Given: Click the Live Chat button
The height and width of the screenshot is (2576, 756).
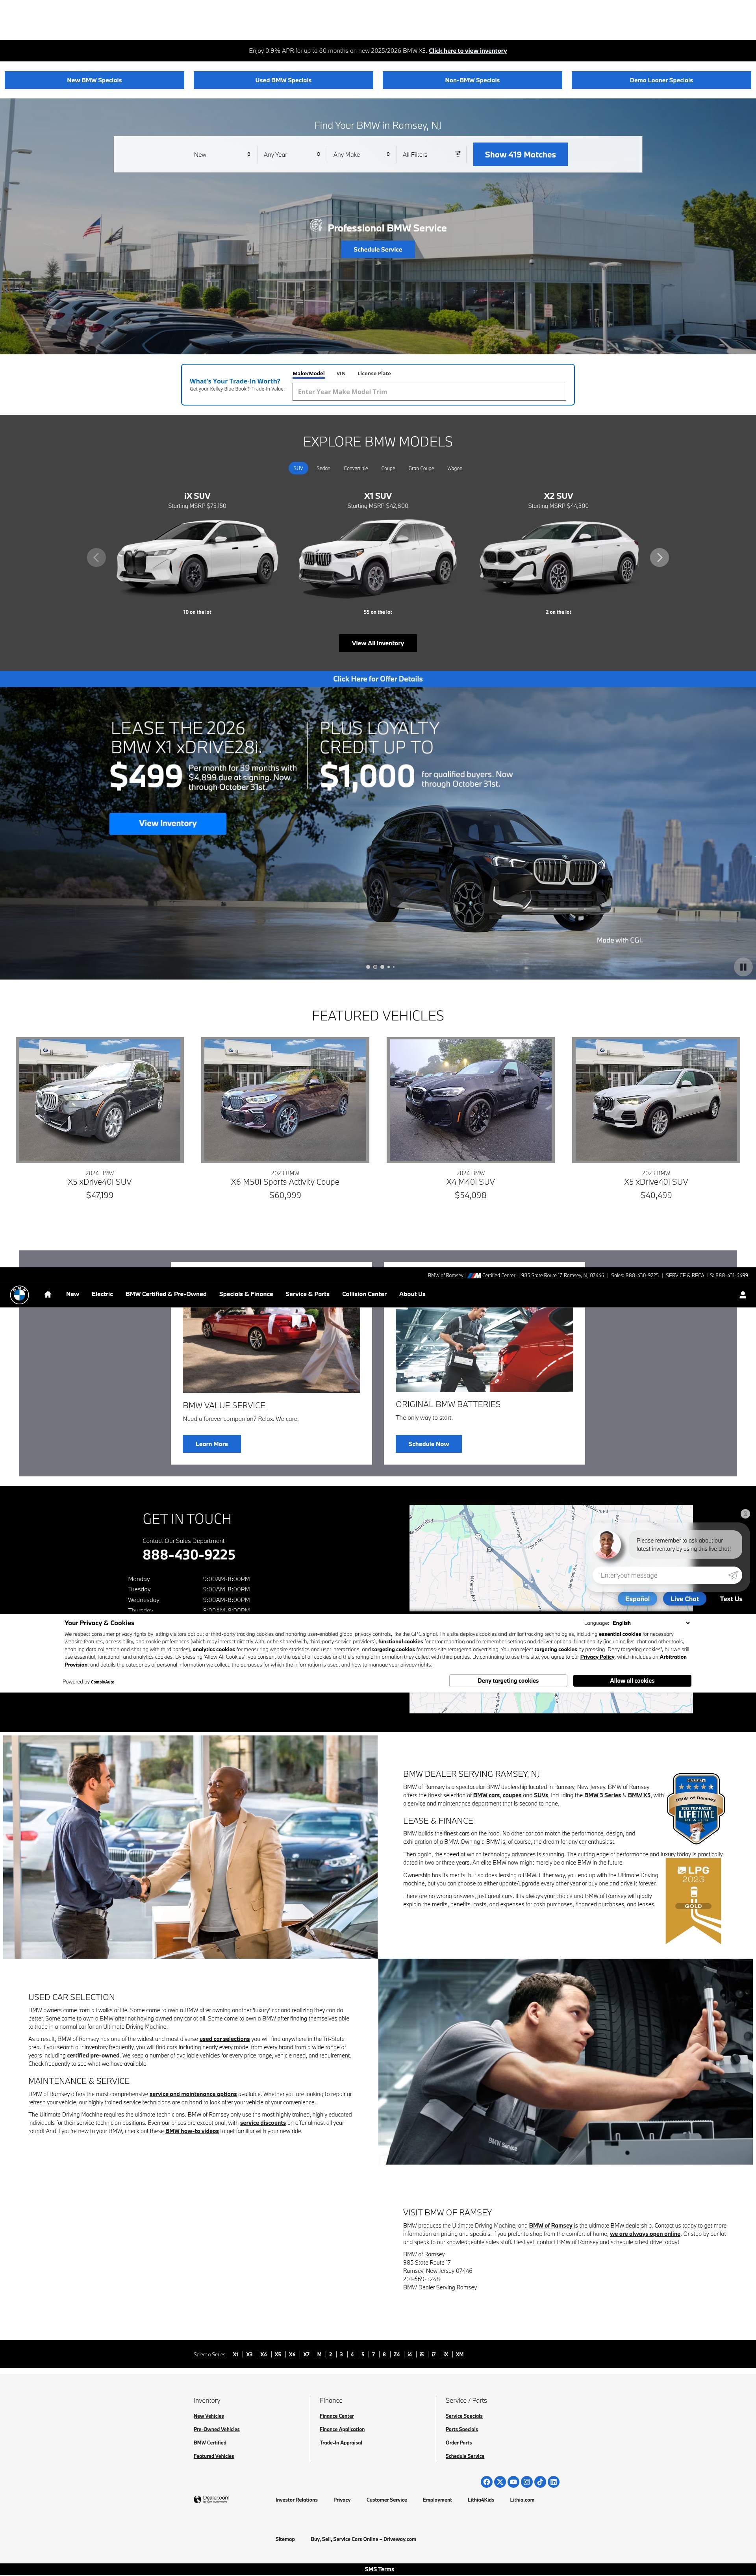Looking at the screenshot, I should click(685, 1598).
